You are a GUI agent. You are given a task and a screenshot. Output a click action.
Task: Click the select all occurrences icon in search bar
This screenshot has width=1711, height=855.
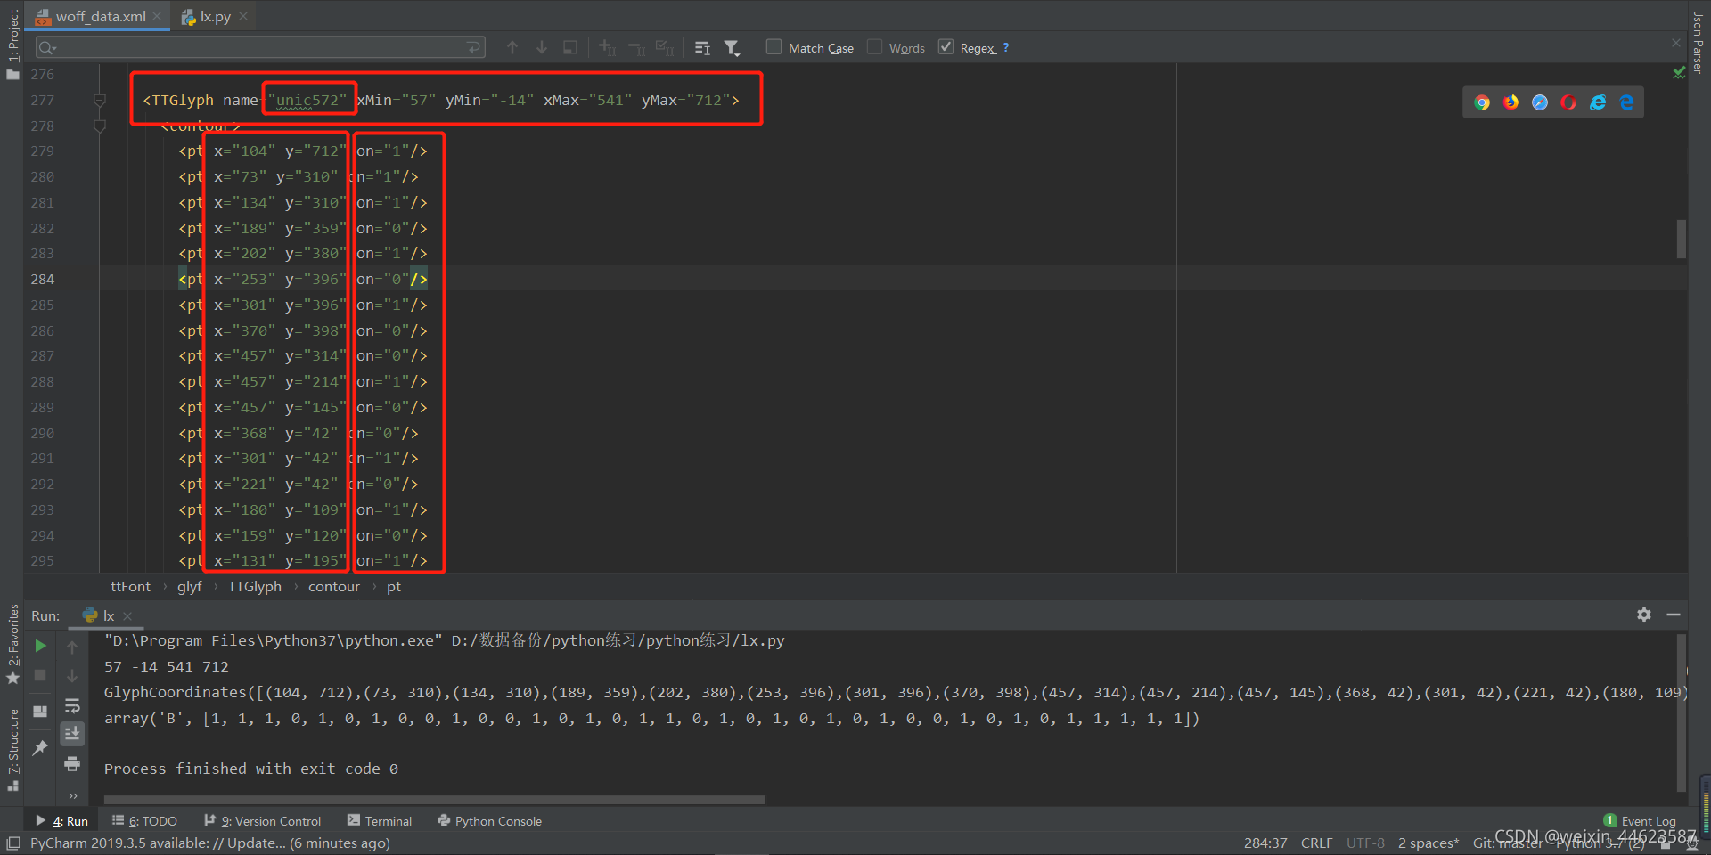pyautogui.click(x=570, y=47)
